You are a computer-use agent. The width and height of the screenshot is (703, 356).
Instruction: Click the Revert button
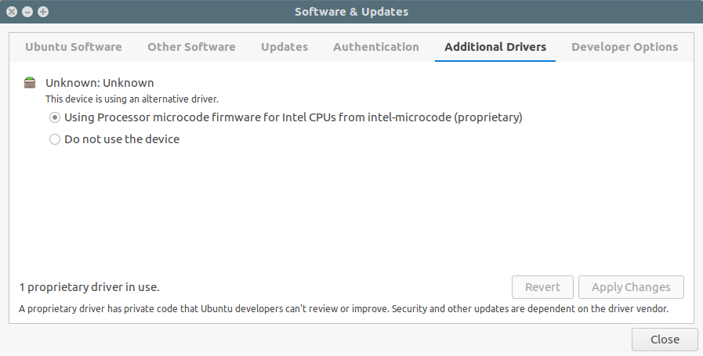[542, 287]
